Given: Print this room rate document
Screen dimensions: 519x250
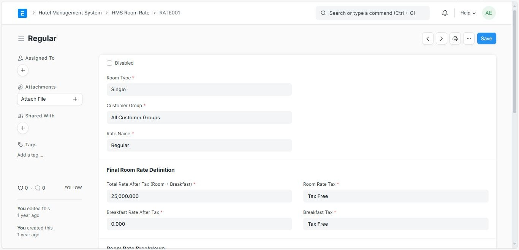Looking at the screenshot, I should (455, 39).
